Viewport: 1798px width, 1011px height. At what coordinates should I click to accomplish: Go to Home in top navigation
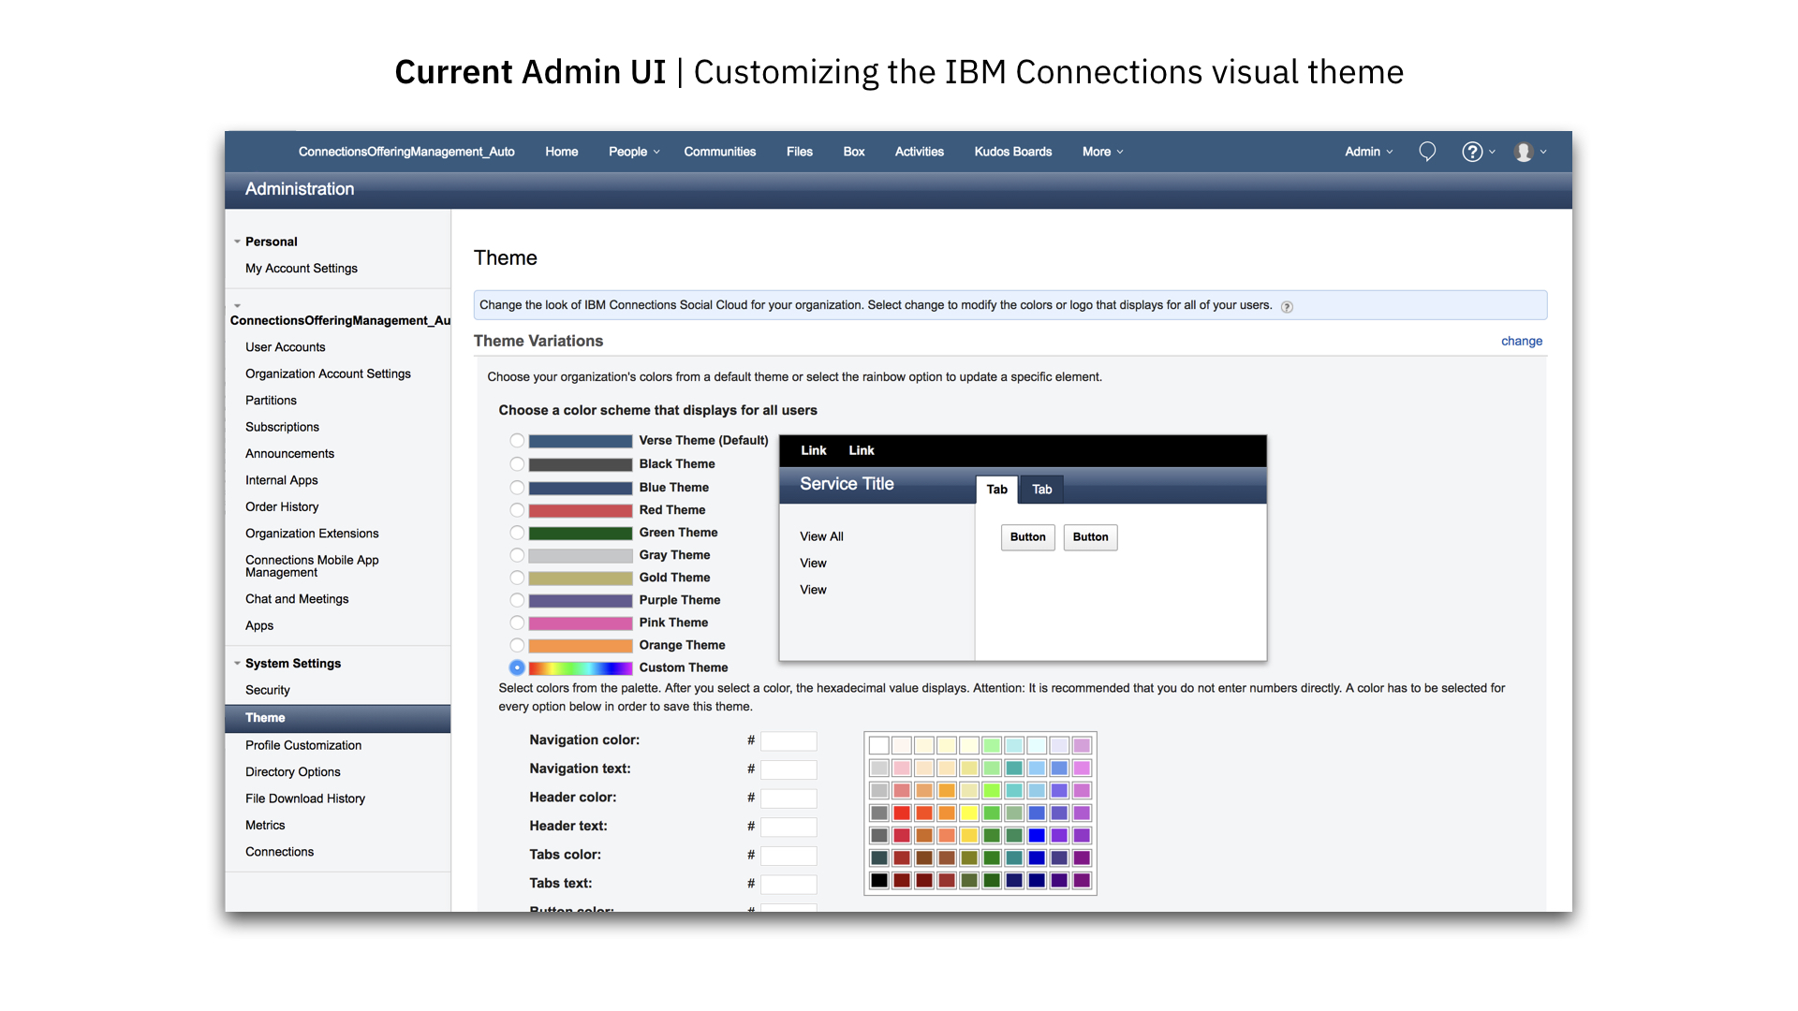(x=562, y=152)
